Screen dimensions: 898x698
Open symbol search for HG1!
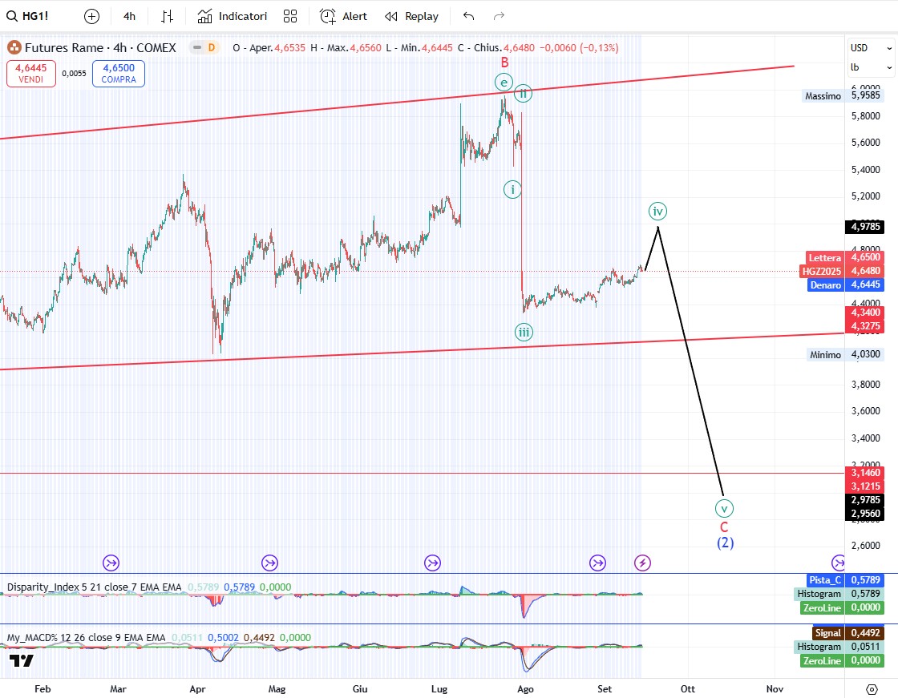coord(27,16)
